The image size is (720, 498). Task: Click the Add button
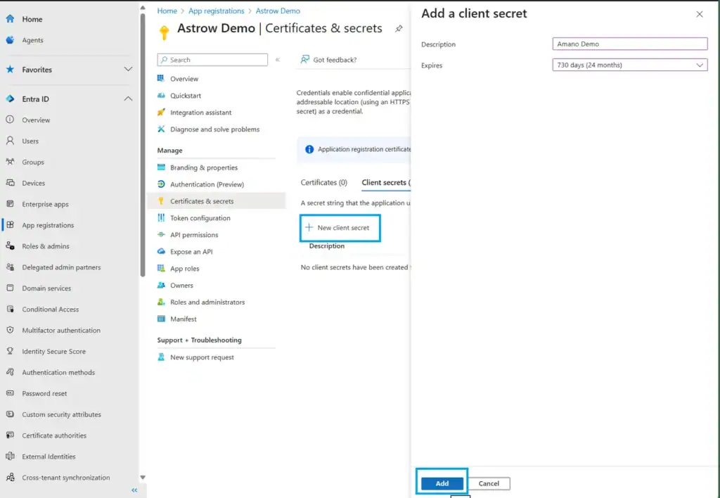click(442, 483)
